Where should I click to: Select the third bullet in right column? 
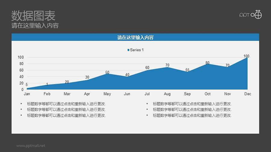192,115
